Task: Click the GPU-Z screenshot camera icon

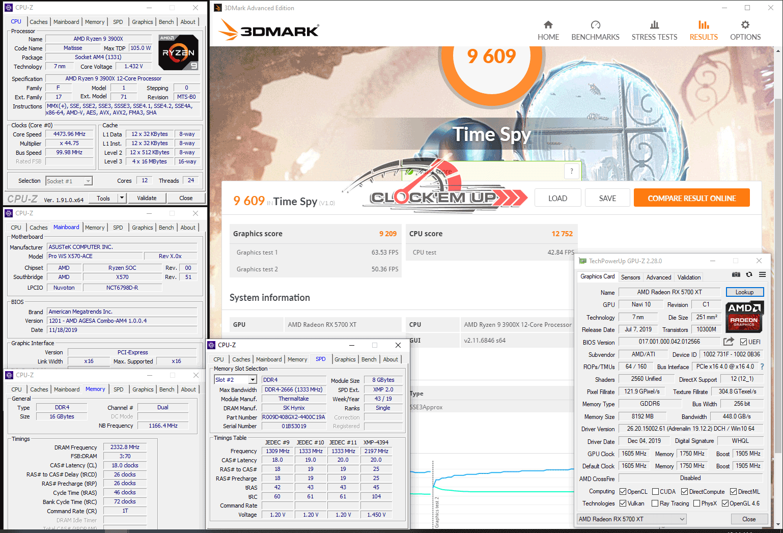Action: tap(736, 274)
